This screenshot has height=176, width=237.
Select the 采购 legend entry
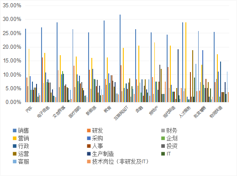[x=95, y=138]
